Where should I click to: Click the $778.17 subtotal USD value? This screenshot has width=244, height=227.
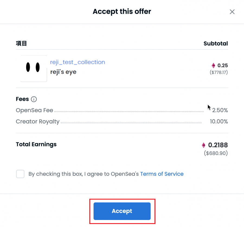(x=219, y=72)
